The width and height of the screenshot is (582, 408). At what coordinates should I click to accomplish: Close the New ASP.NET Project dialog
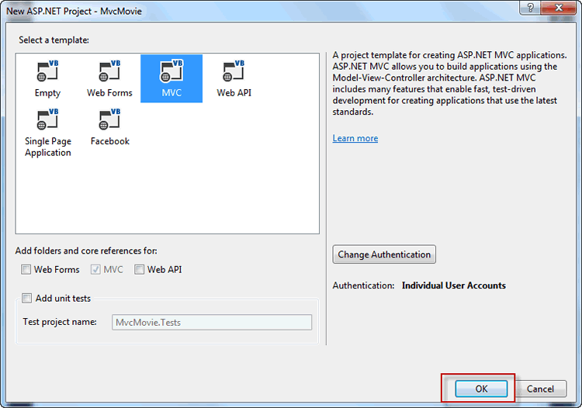tap(559, 8)
